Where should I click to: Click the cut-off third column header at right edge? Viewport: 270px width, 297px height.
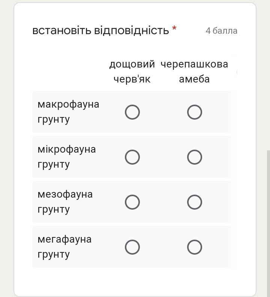(x=237, y=71)
